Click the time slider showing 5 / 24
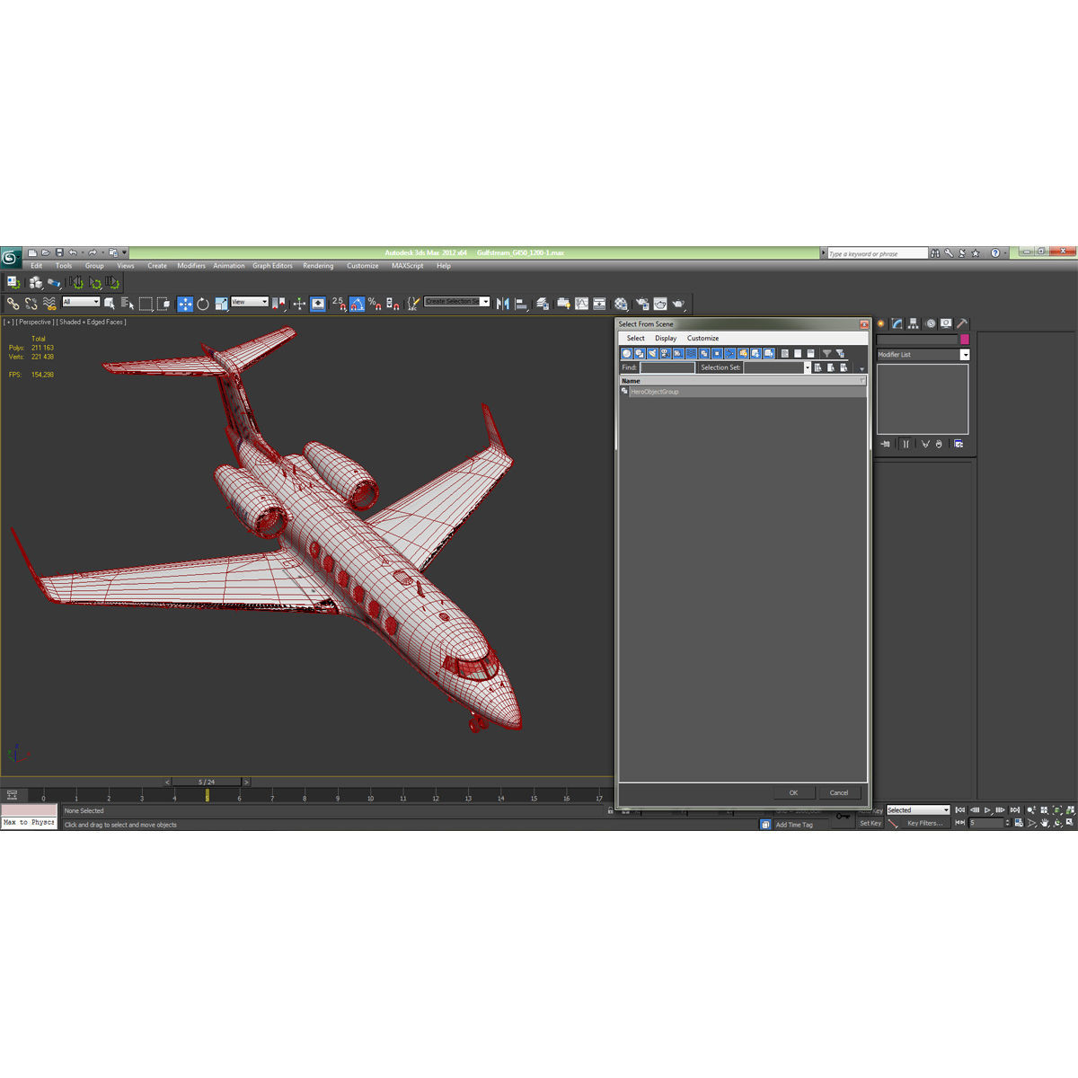 pyautogui.click(x=207, y=782)
